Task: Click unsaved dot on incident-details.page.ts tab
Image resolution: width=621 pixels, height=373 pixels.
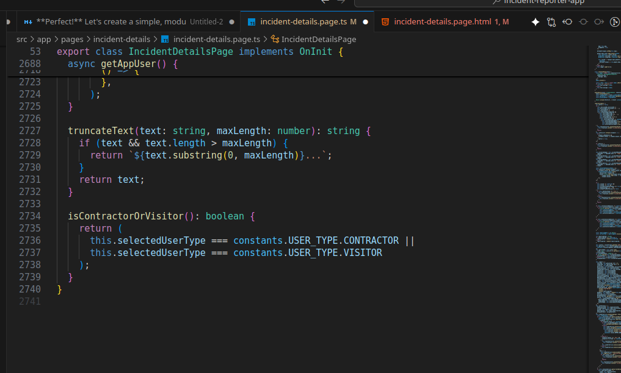Action: coord(365,22)
